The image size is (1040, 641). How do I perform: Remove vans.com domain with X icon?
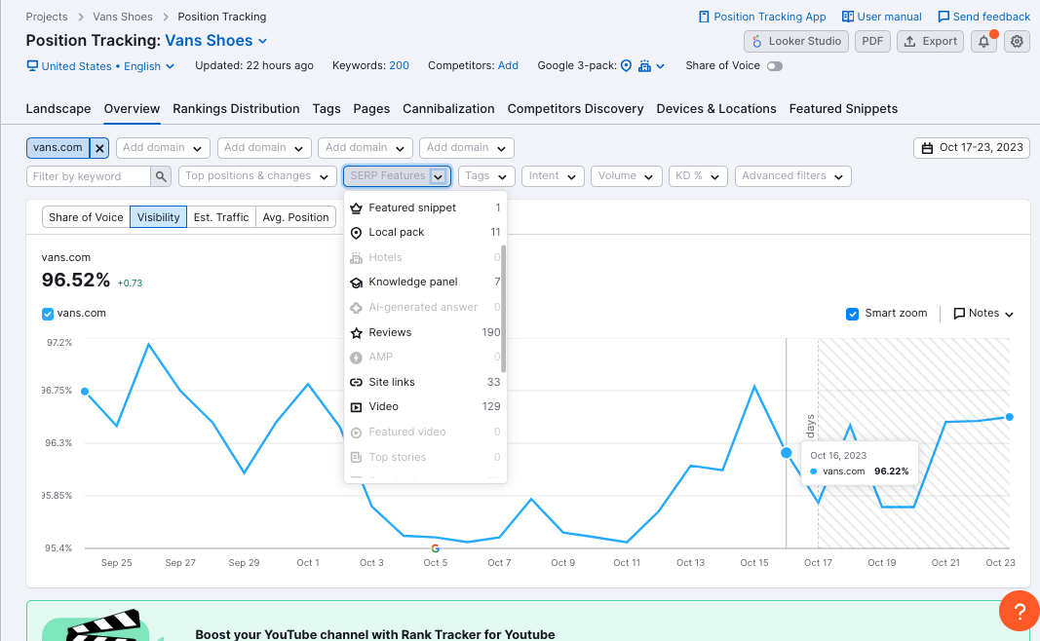click(99, 148)
